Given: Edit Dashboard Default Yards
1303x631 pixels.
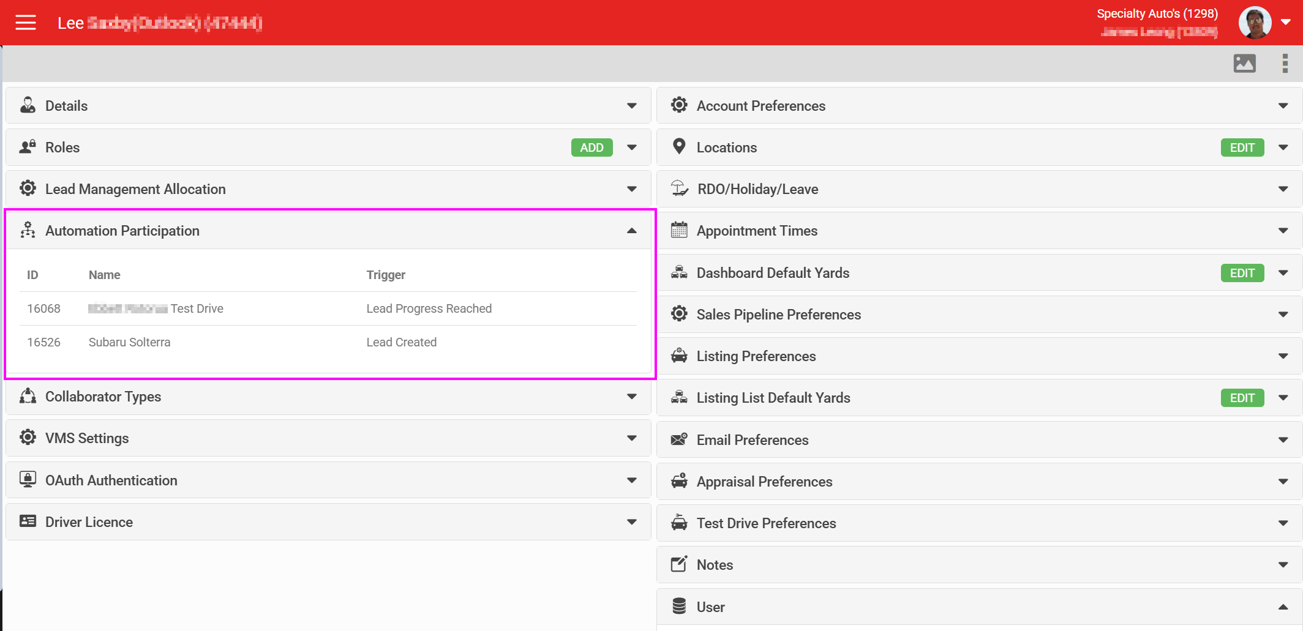Looking at the screenshot, I should [1242, 273].
